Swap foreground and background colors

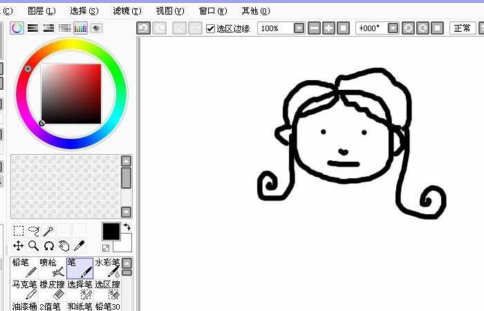127,227
